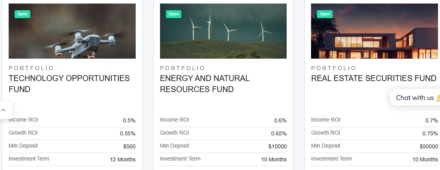The height and width of the screenshot is (170, 440).
Task: Click the modern house image thumbnail
Action: click(374, 31)
